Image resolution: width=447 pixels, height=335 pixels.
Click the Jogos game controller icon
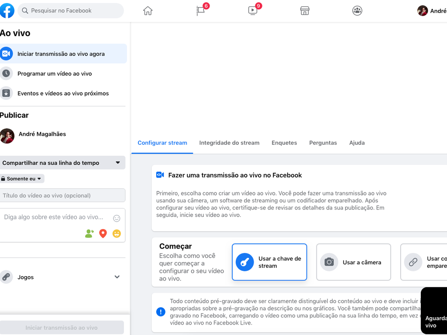6,277
